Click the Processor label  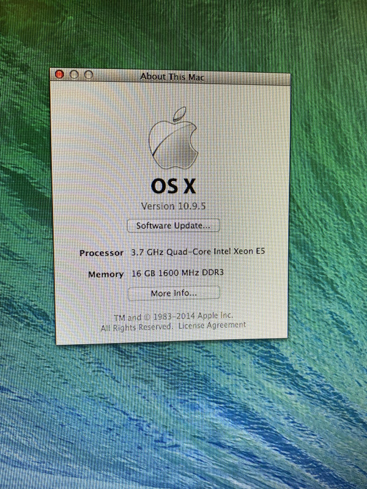pos(102,252)
